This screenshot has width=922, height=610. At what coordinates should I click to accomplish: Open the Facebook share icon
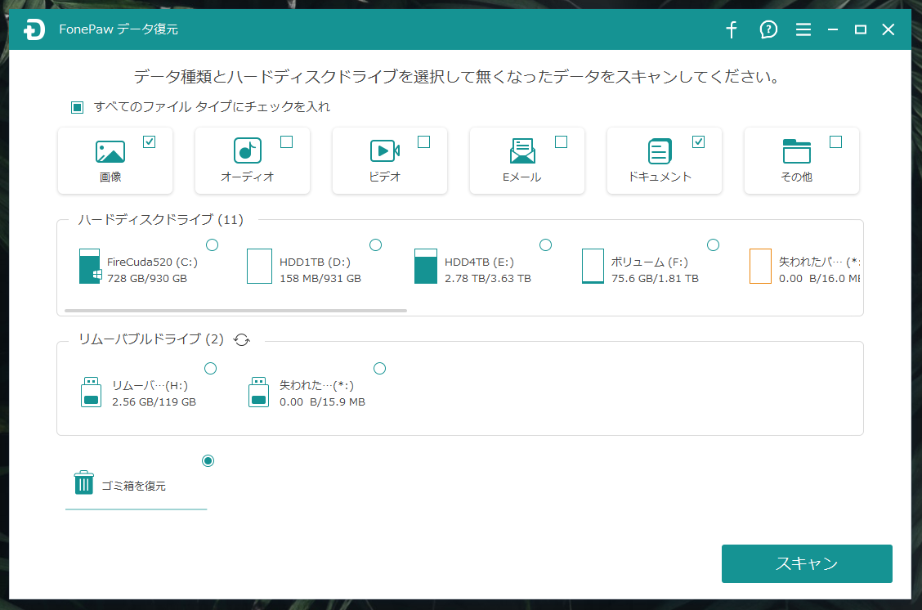point(732,29)
